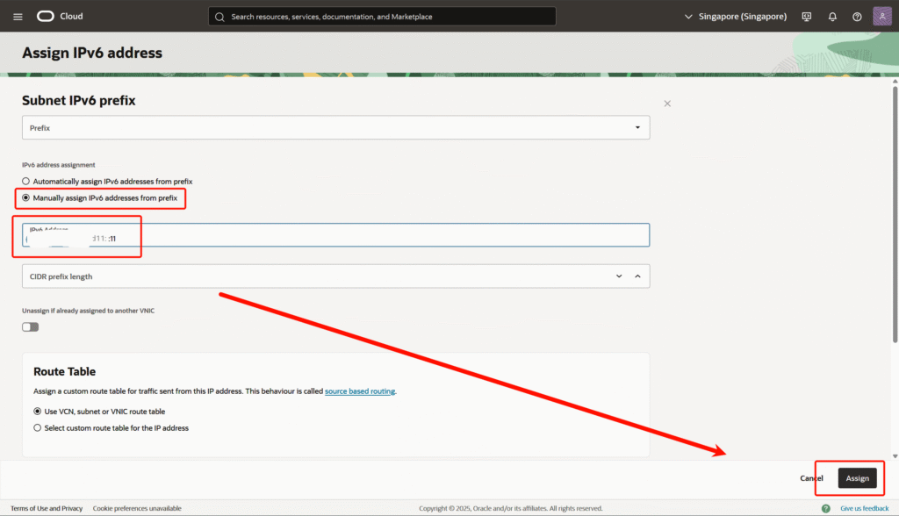
Task: Open the help question mark icon
Action: point(857,17)
